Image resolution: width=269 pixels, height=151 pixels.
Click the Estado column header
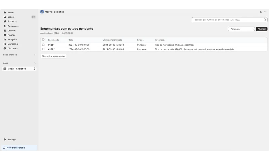[x=140, y=40]
